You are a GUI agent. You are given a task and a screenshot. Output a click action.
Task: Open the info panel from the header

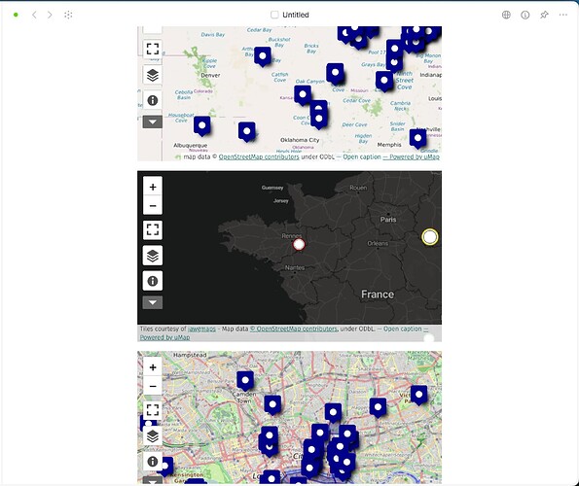525,15
